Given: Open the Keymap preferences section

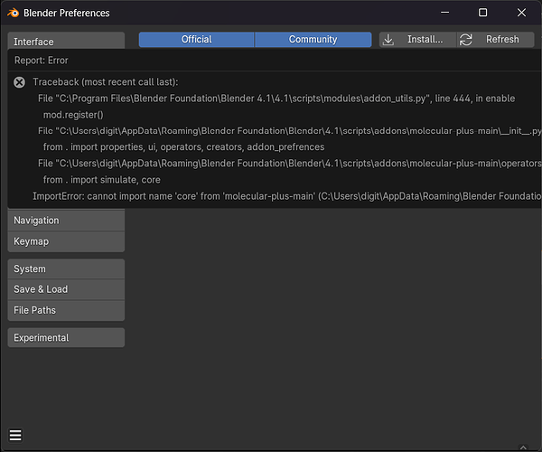Looking at the screenshot, I should click(66, 241).
